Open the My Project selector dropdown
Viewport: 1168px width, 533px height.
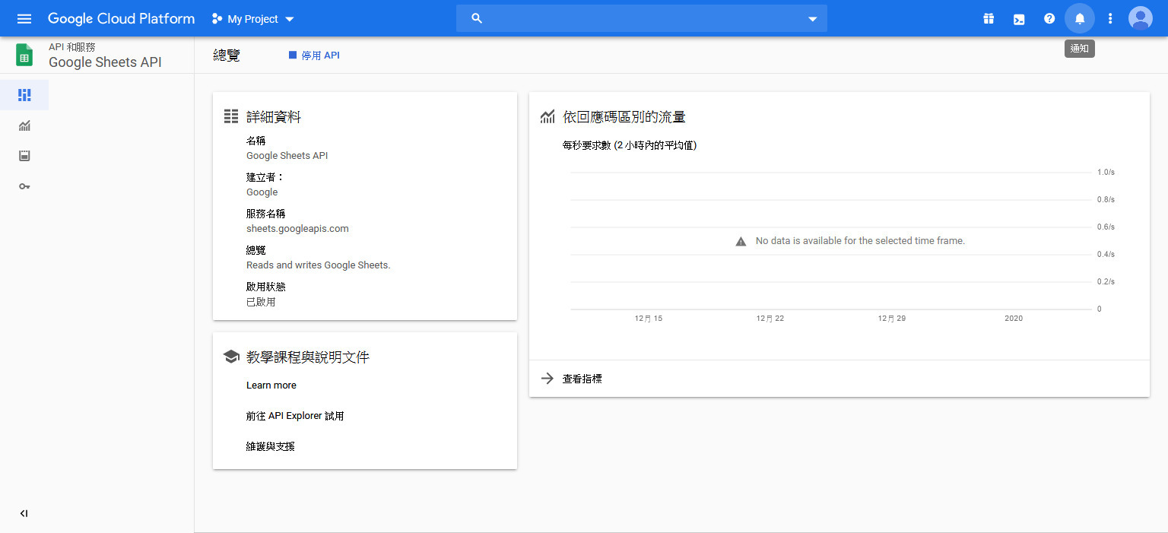coord(253,19)
